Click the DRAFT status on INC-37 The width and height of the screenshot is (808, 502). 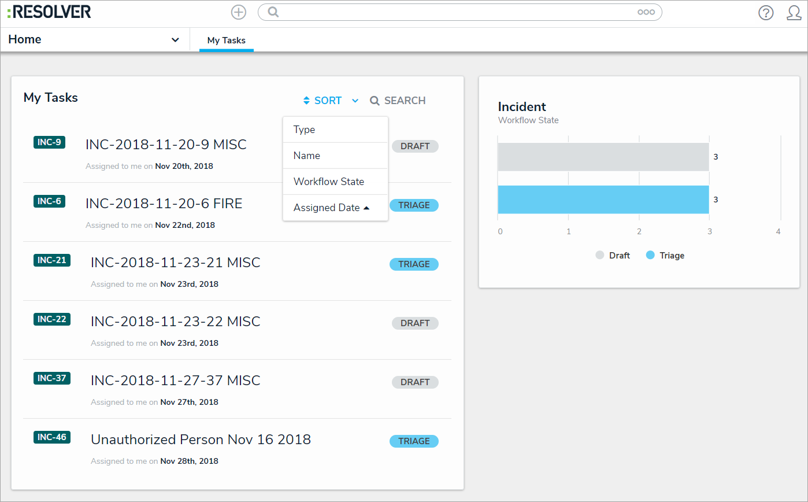415,382
